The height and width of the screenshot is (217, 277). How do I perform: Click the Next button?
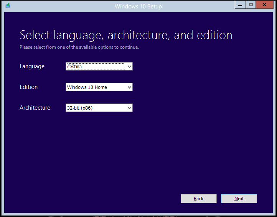[x=239, y=199]
